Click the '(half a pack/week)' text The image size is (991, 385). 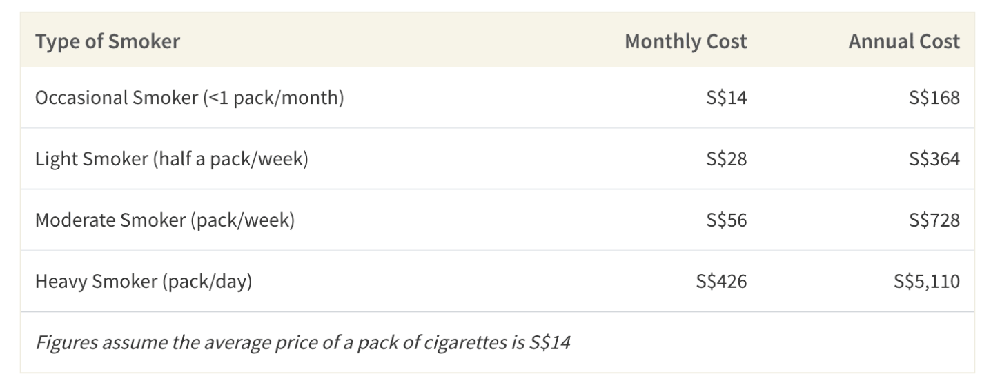tap(230, 159)
